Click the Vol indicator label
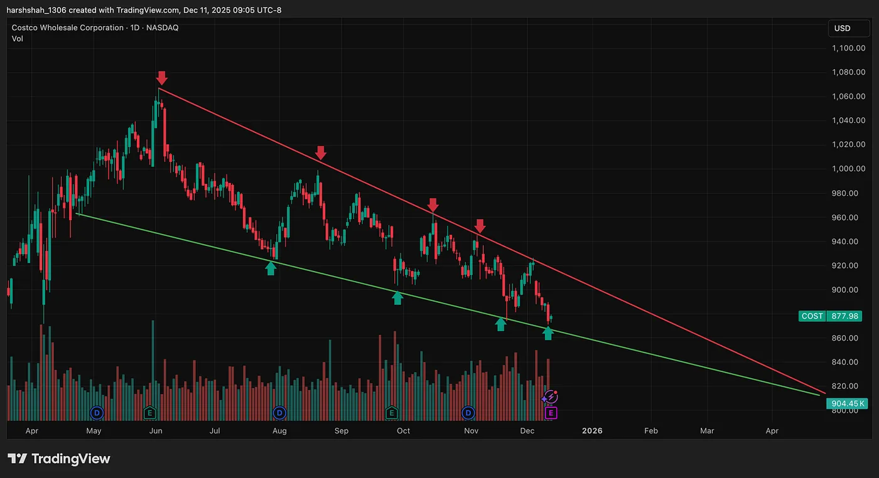The width and height of the screenshot is (879, 478). 18,39
